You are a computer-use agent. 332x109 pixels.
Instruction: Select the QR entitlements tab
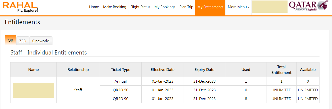(10, 40)
